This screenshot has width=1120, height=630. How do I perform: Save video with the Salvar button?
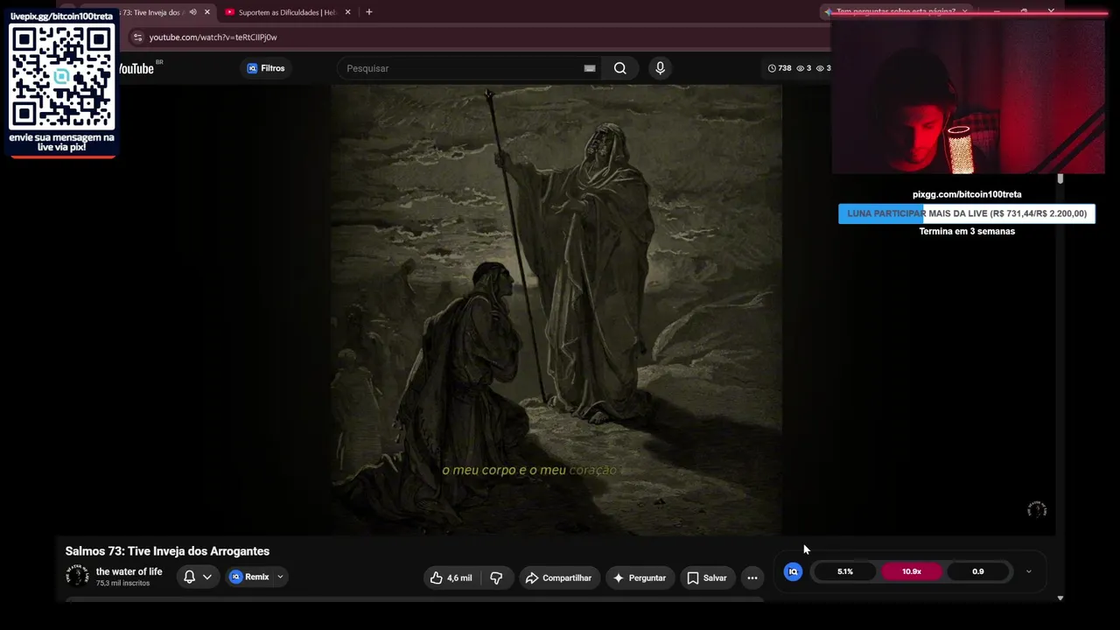[x=707, y=577]
